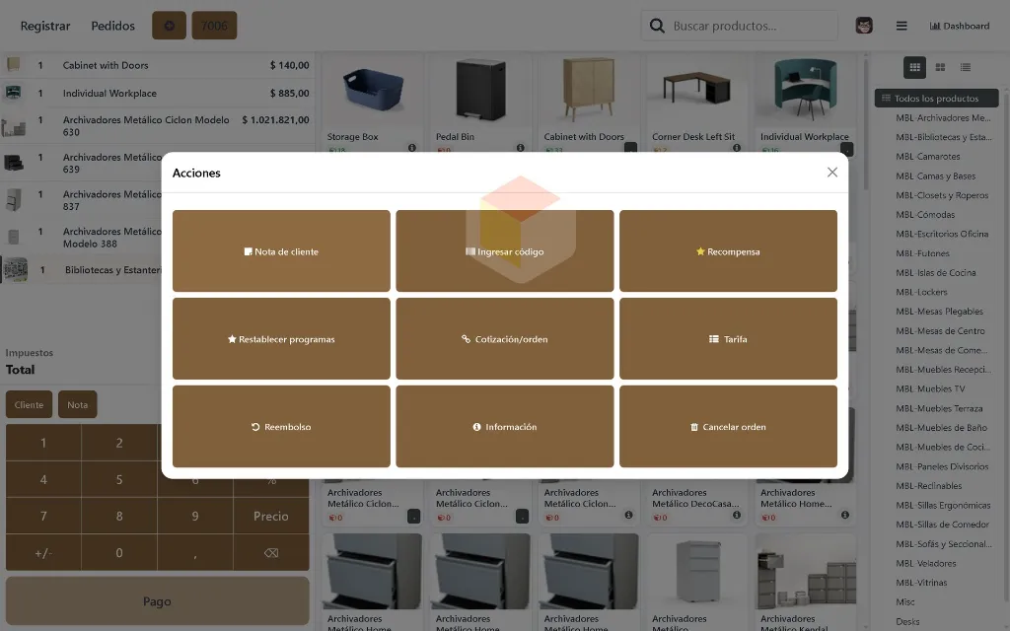Show info for Archivadores Metálico DecoCasa product
The height and width of the screenshot is (631, 1010).
(x=736, y=515)
